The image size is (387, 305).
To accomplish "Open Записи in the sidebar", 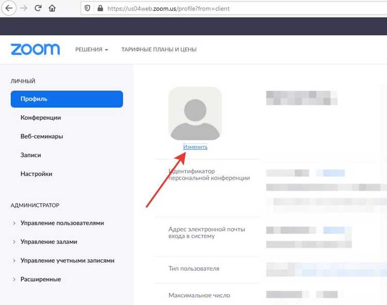I will [x=30, y=155].
